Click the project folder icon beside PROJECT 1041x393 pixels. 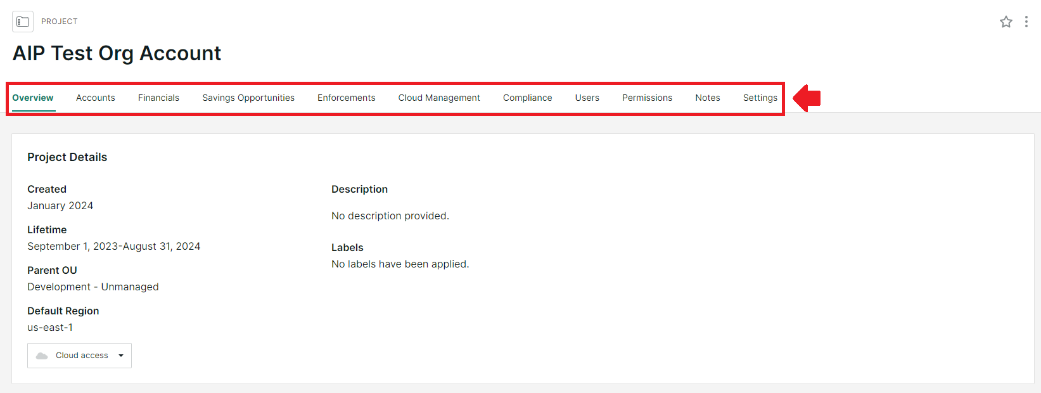[x=23, y=22]
